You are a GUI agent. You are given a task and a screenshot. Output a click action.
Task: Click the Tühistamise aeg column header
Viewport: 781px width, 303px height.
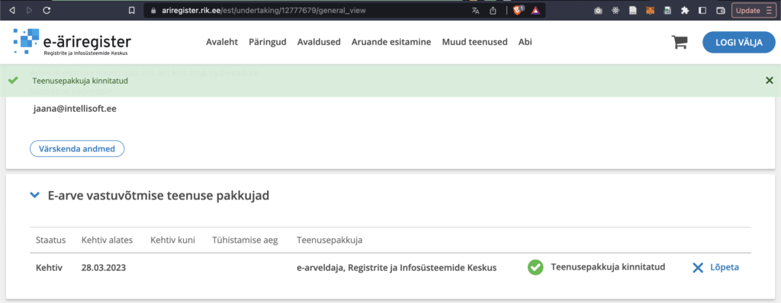[245, 241]
